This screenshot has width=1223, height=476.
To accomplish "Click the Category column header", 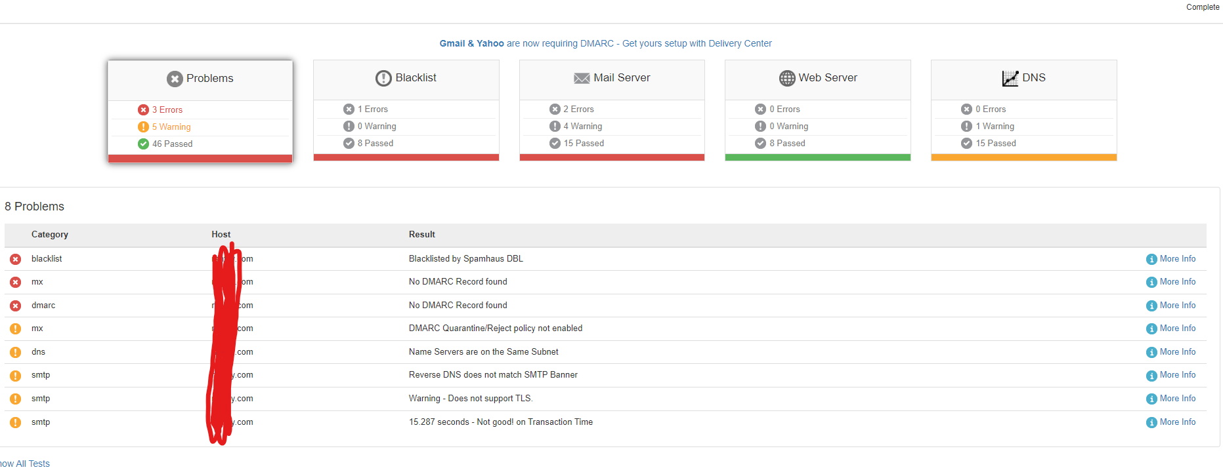I will [x=50, y=235].
